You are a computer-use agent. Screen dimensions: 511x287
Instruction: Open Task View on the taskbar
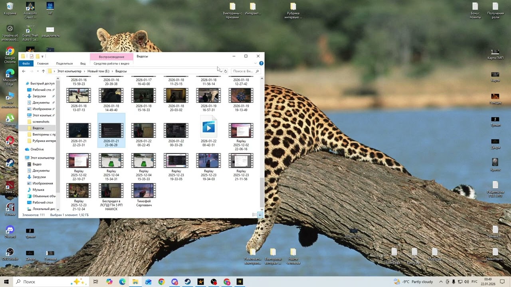[x=96, y=282]
